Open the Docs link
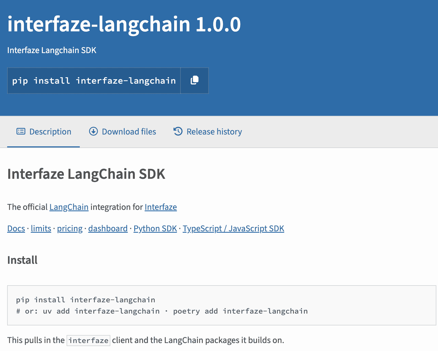Viewport: 438px width, 351px height. (16, 228)
